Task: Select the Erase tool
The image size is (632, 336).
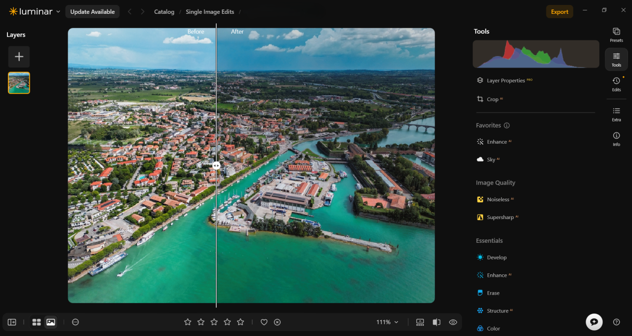Action: pos(488,293)
